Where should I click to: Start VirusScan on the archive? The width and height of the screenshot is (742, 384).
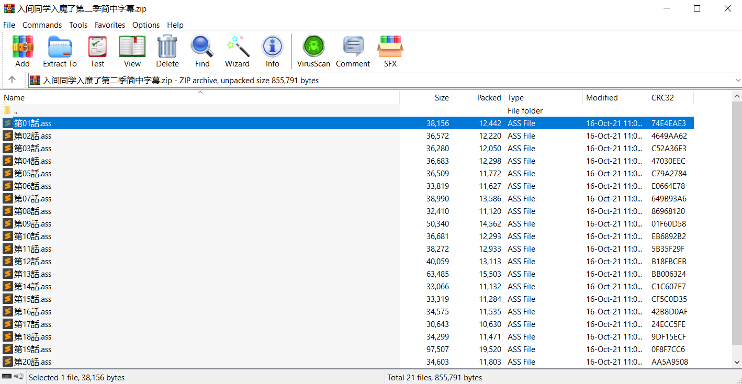tap(313, 47)
